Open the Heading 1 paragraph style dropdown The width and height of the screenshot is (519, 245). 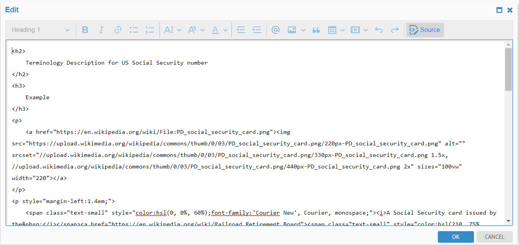[x=40, y=30]
